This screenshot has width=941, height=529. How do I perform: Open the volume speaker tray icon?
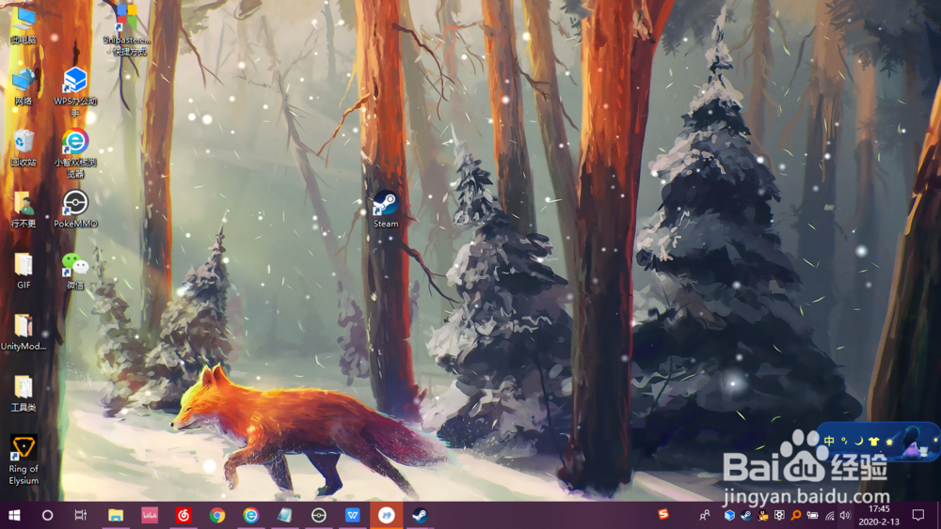846,515
